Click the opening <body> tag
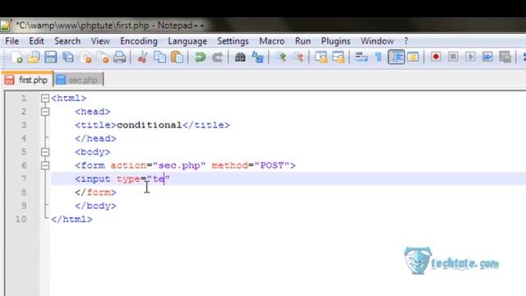The image size is (526, 296). 93,152
